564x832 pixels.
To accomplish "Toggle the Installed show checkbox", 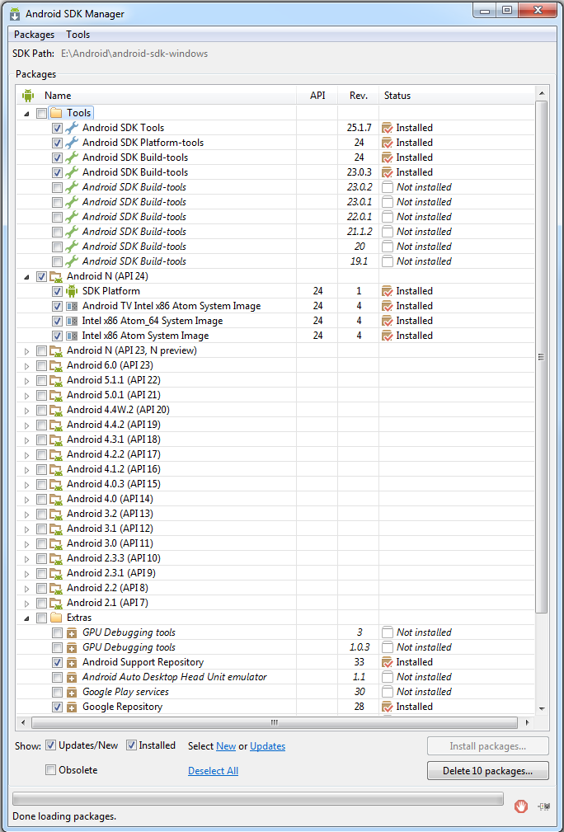I will click(131, 745).
